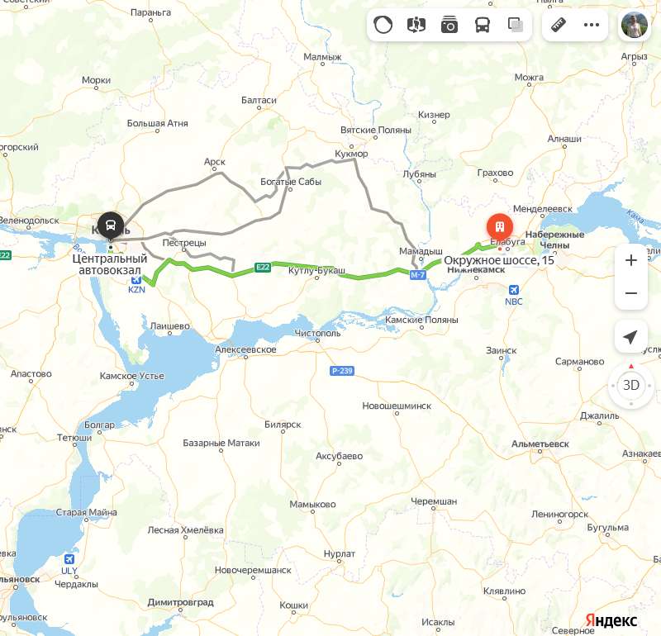Open street panoramas layer
The image size is (661, 636).
pos(416,25)
